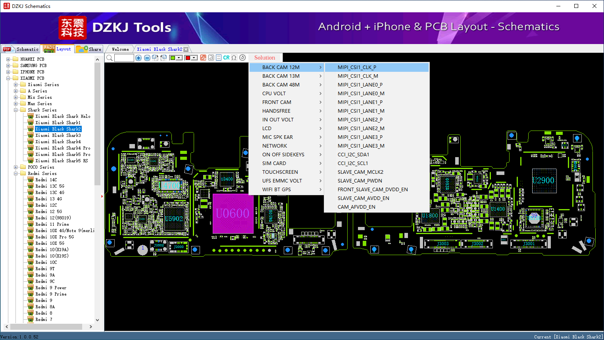Click the DZKJ red logo in banner
Screen dimensions: 604x340
pyautogui.click(x=72, y=28)
